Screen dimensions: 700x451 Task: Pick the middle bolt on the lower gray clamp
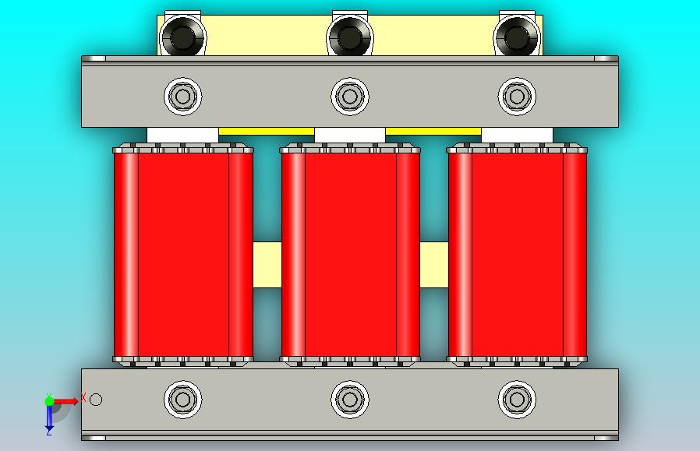pos(350,400)
